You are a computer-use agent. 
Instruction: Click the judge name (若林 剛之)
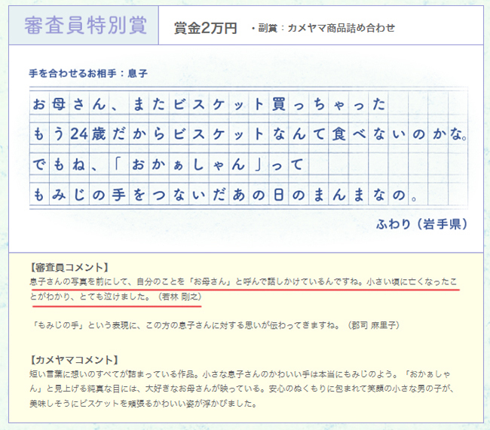pyautogui.click(x=179, y=296)
